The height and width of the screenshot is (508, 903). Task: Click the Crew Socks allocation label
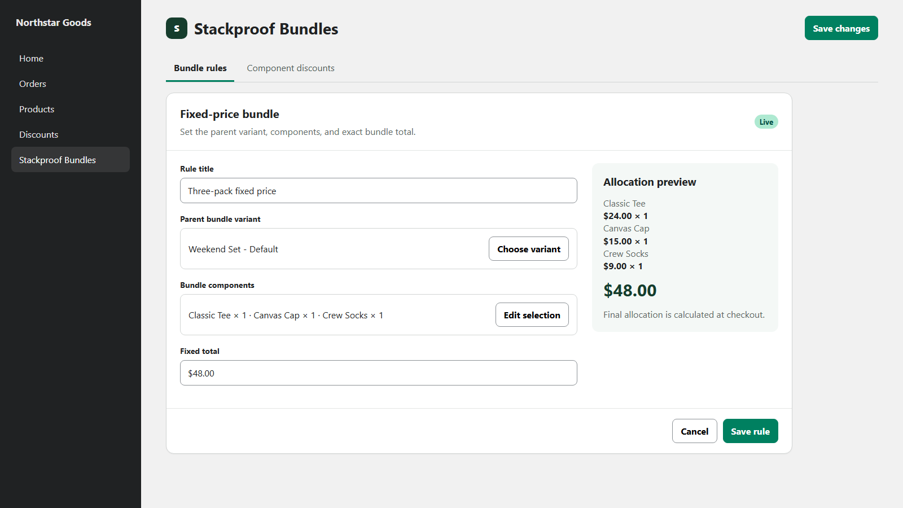[626, 253]
